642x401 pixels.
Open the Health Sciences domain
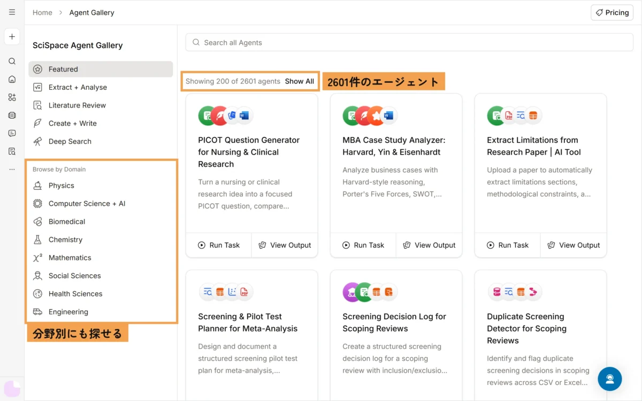(x=101, y=294)
